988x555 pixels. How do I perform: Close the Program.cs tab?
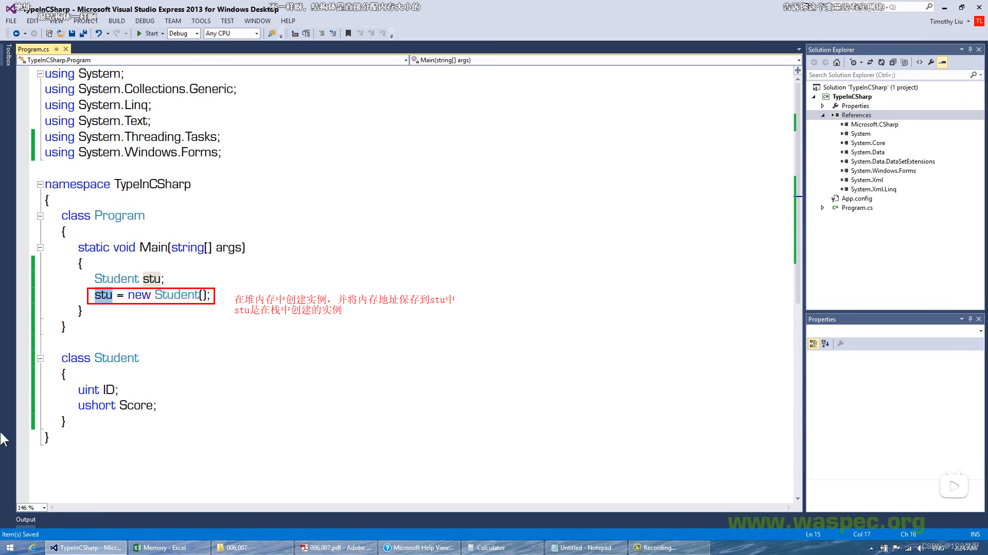(66, 49)
